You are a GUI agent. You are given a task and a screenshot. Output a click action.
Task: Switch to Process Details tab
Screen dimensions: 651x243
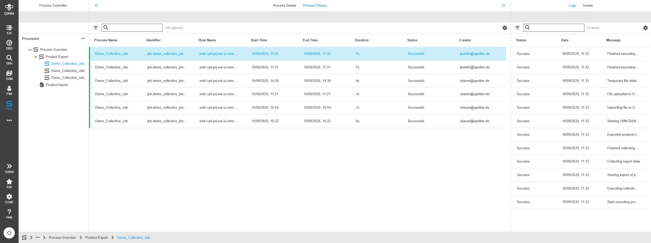(x=284, y=5)
